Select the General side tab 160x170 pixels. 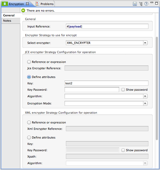click(11, 15)
